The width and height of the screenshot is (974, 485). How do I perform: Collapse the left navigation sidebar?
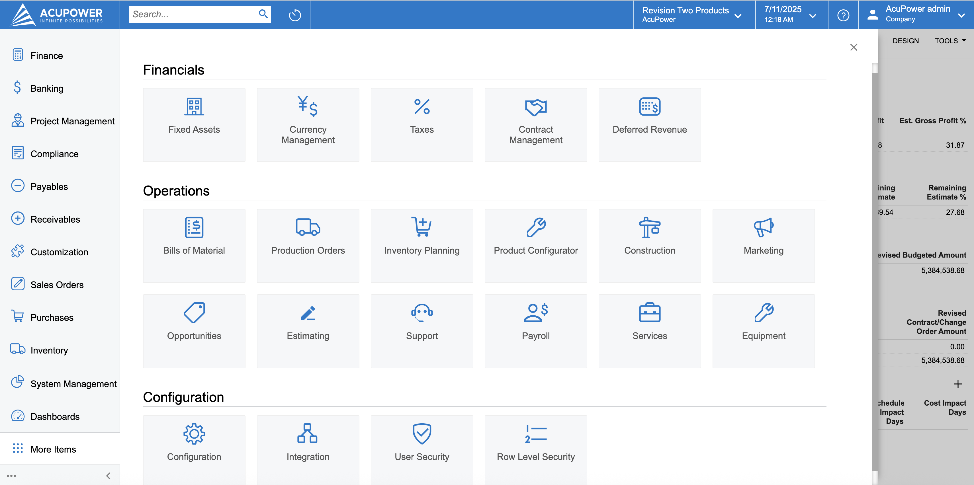click(108, 476)
